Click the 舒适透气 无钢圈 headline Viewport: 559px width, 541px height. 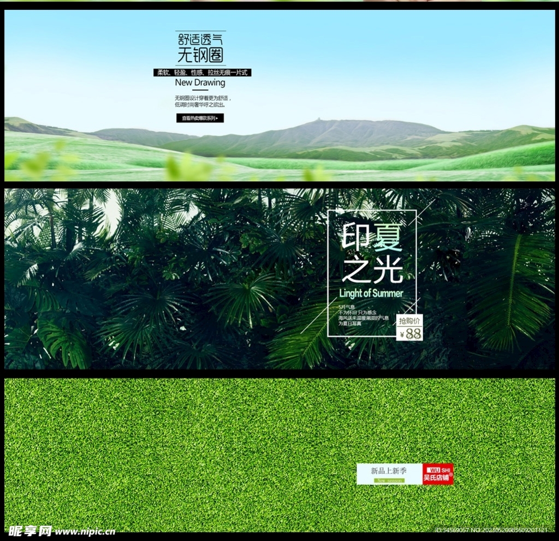point(200,48)
